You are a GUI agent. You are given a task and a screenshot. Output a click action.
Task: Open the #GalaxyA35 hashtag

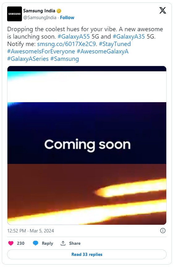tap(129, 36)
